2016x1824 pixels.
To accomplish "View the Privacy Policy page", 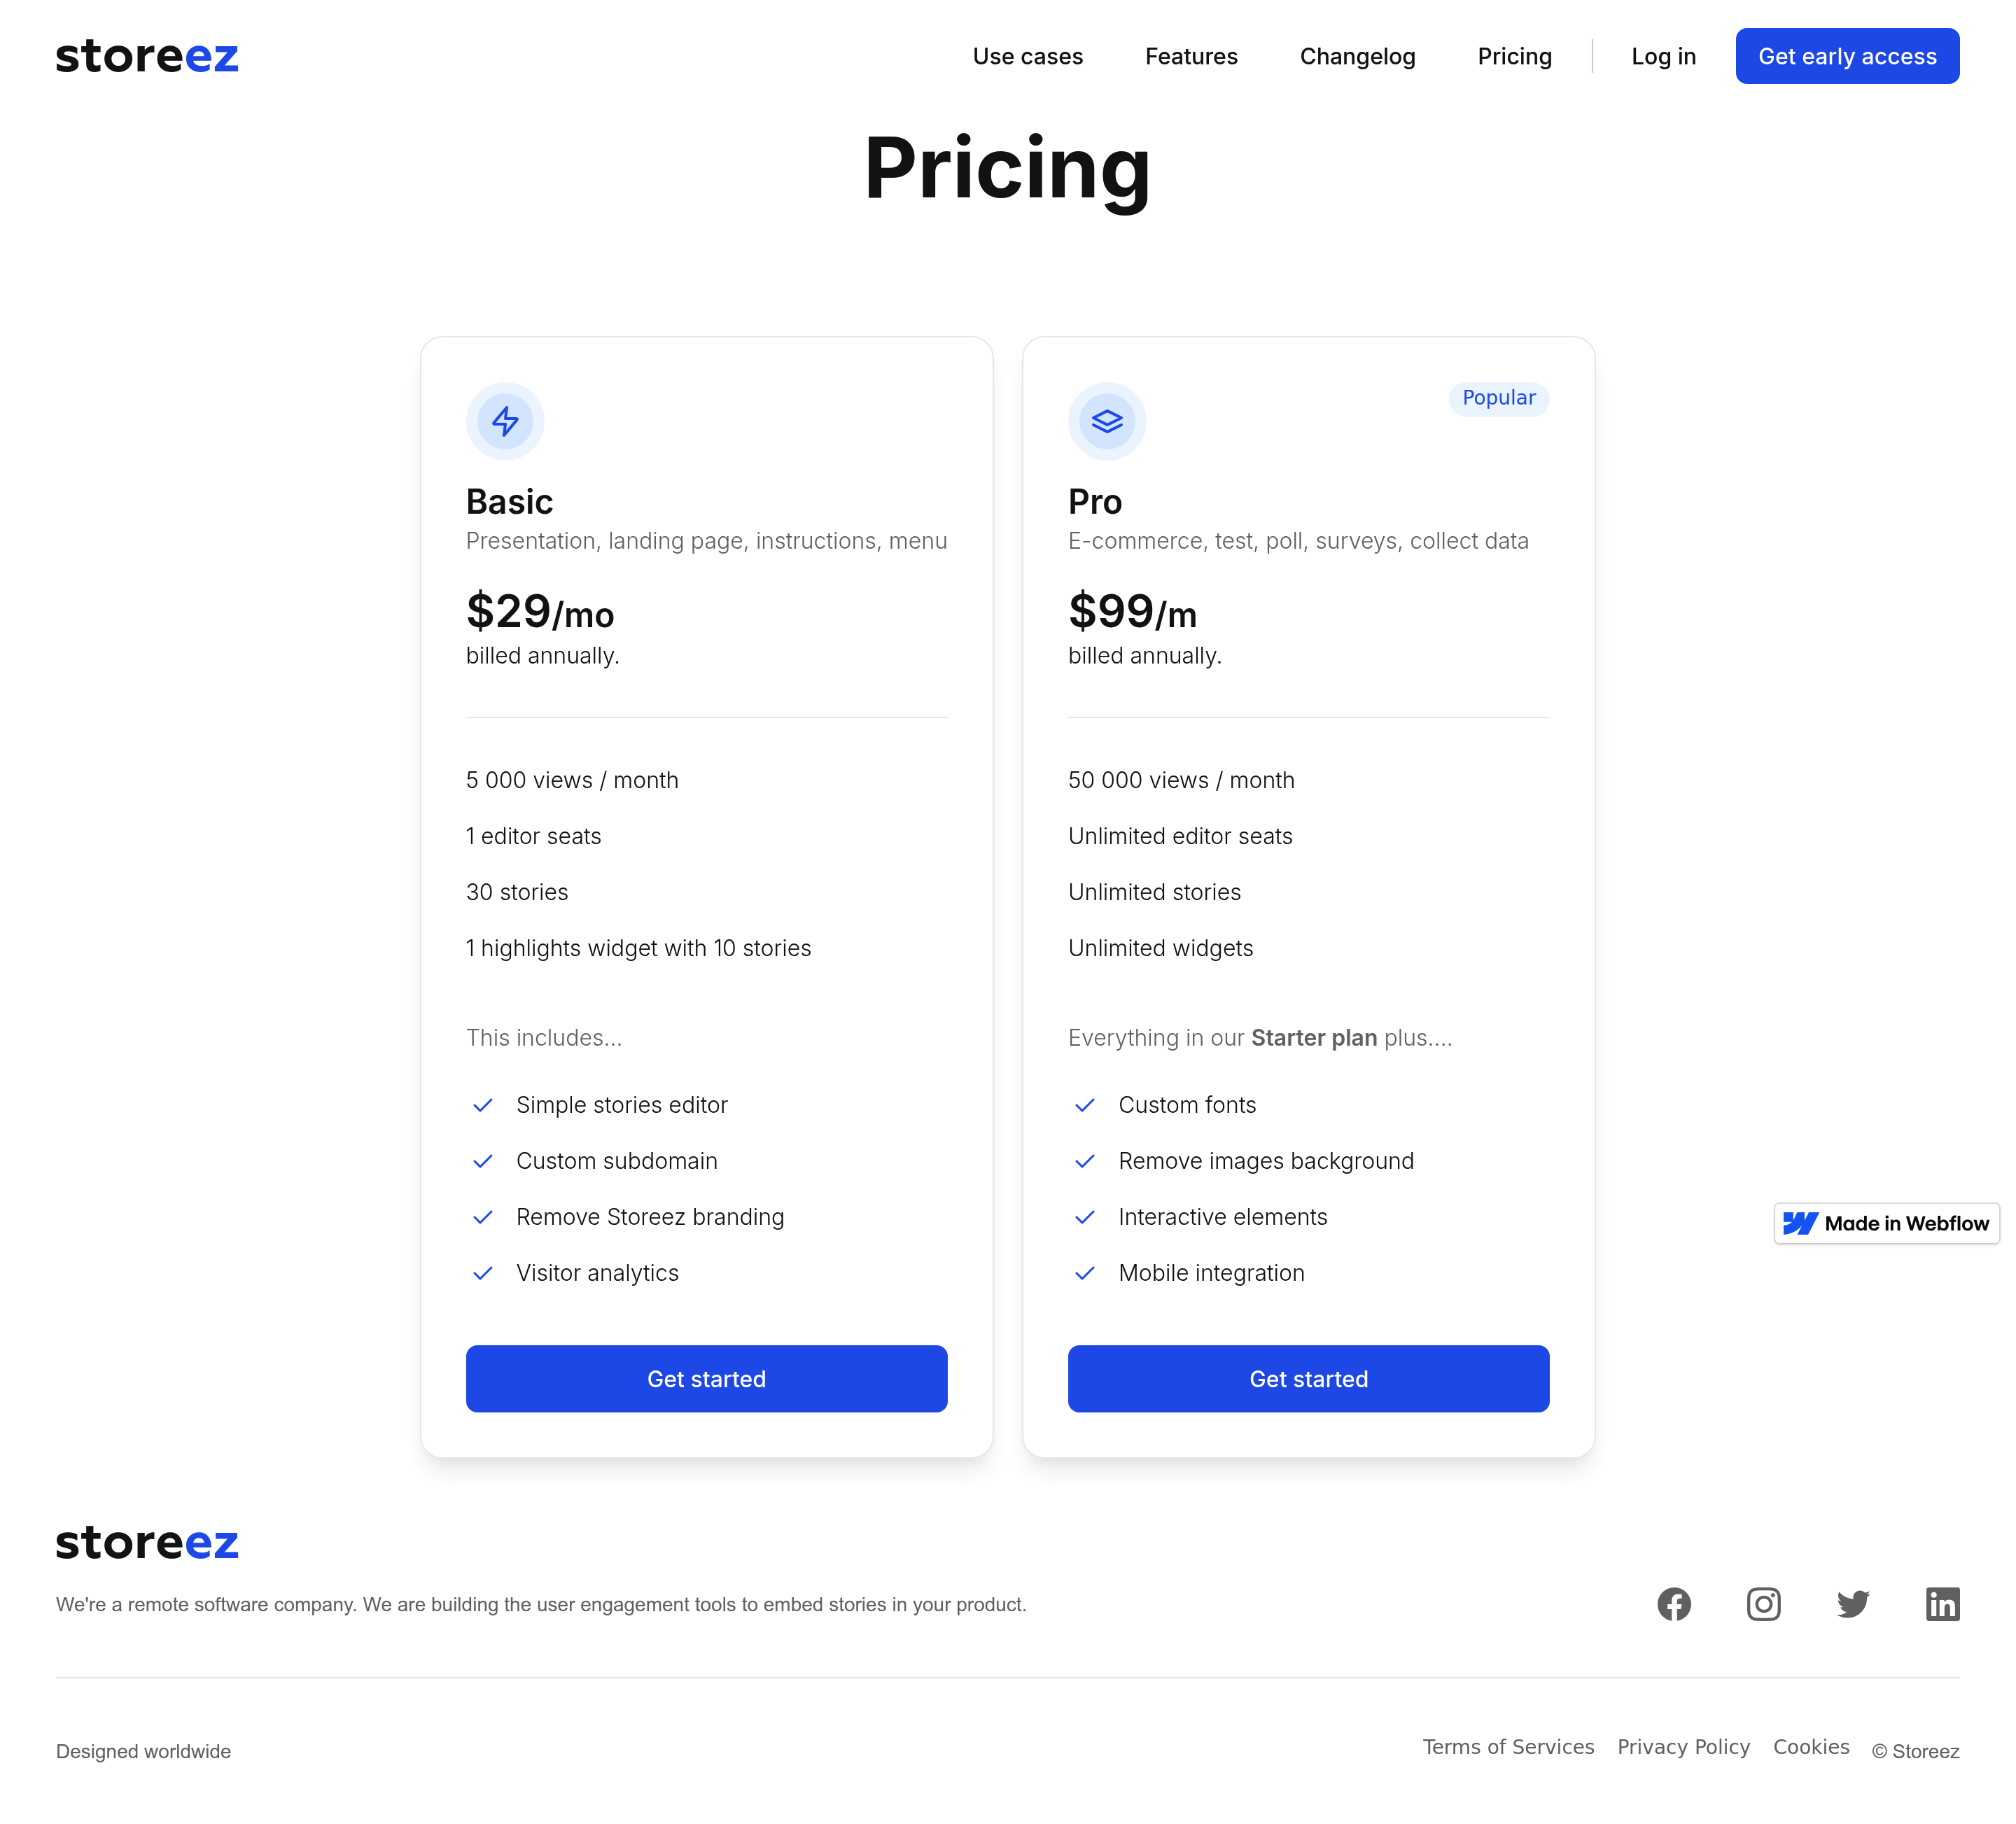I will tap(1683, 1746).
